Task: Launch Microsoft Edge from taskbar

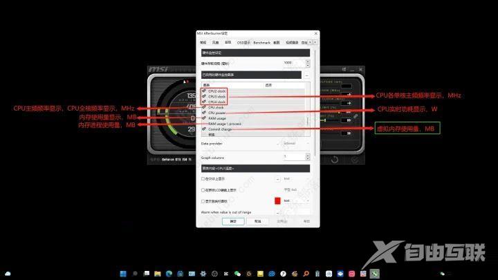Action: (169, 274)
